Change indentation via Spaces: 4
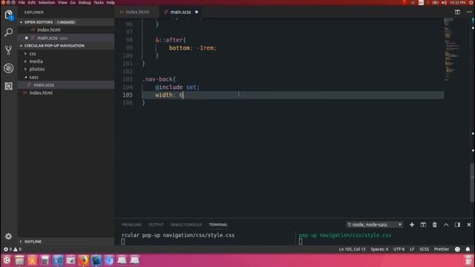Viewport: 475px width, 267px height. (379, 249)
